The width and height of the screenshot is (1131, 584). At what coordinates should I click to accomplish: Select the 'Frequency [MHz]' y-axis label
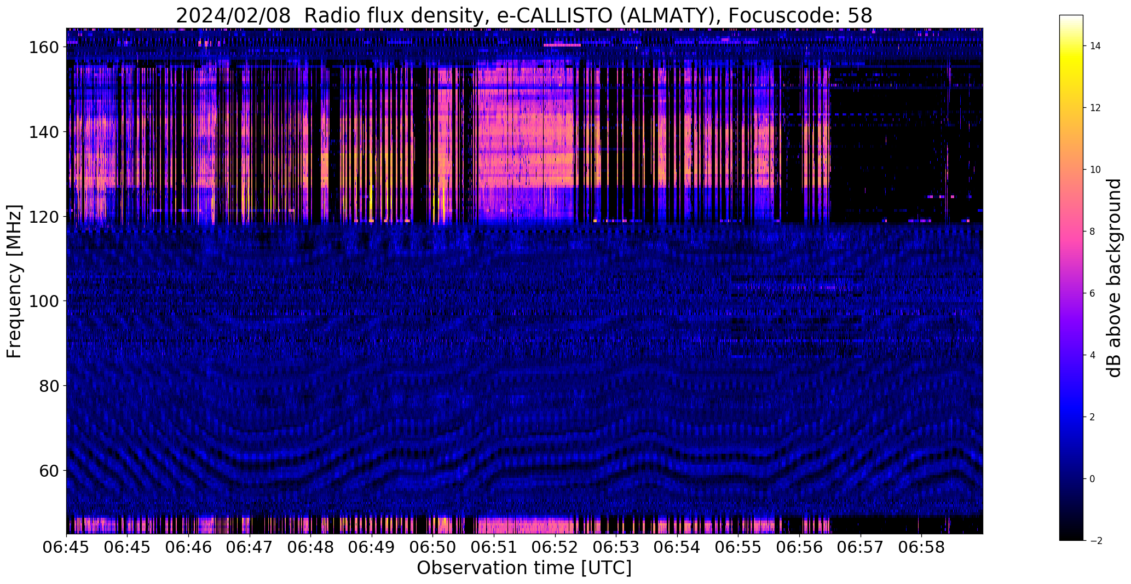click(14, 281)
